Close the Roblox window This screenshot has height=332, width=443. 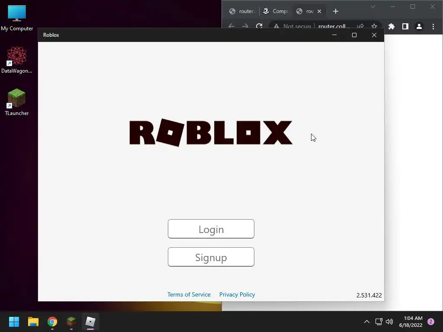tap(374, 35)
